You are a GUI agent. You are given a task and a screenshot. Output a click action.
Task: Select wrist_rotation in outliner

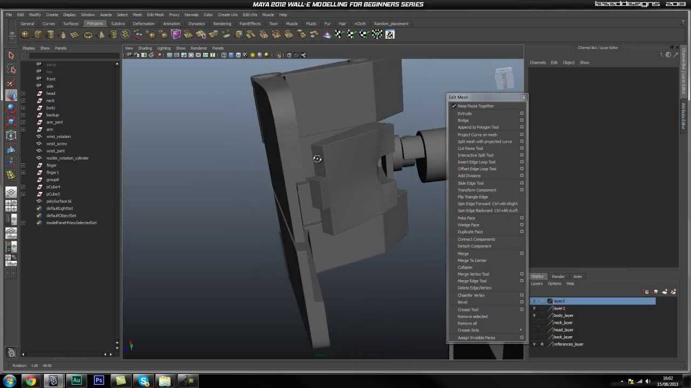coord(58,136)
